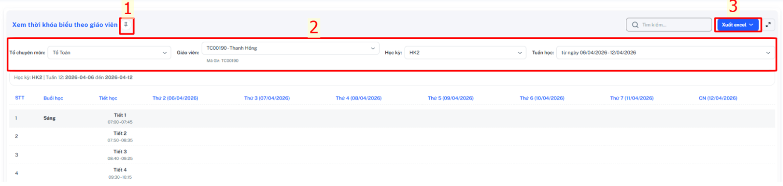Click the Thứ 3 (07/04/2026) column header
Viewport: 783px width, 186px height.
267,98
